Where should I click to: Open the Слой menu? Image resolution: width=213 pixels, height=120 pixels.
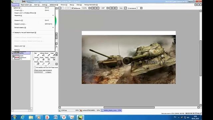pyautogui.click(x=44, y=5)
